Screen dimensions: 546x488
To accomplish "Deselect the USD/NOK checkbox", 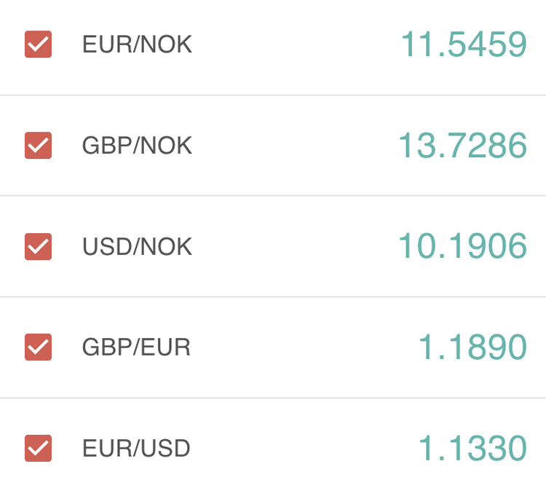I will point(38,246).
